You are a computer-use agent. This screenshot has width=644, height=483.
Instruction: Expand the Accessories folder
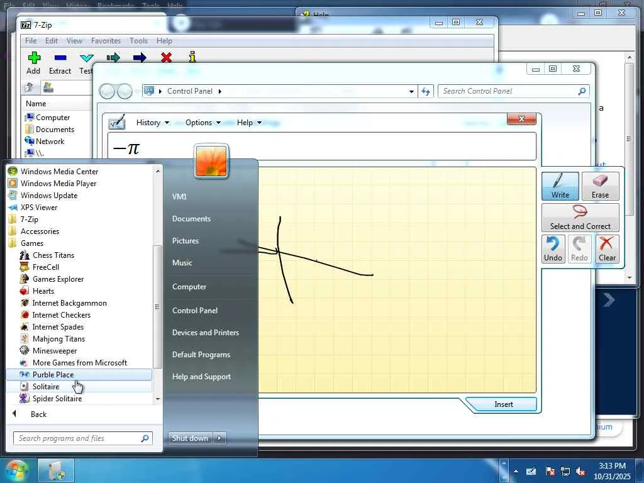click(40, 231)
